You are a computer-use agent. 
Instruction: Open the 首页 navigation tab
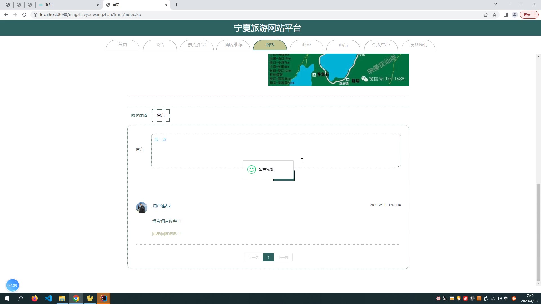coord(123,45)
